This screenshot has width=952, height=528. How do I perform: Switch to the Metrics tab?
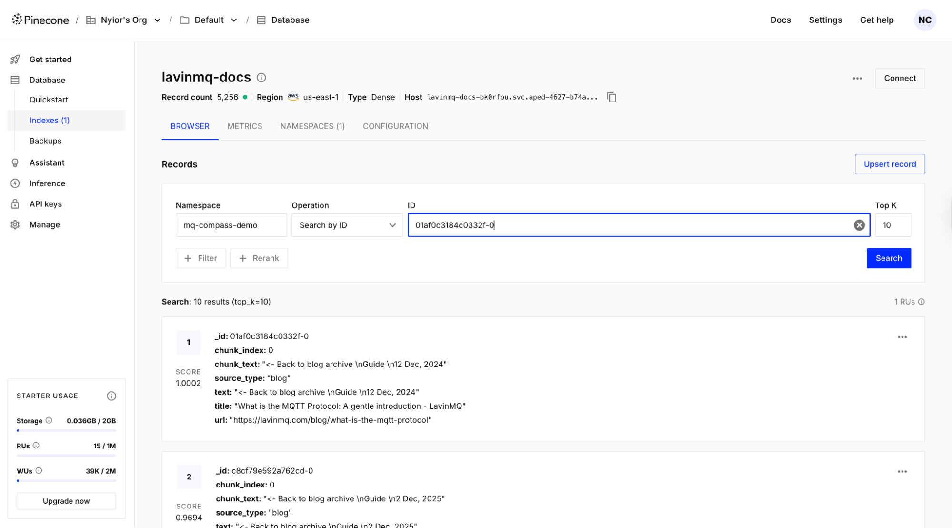pyautogui.click(x=245, y=126)
